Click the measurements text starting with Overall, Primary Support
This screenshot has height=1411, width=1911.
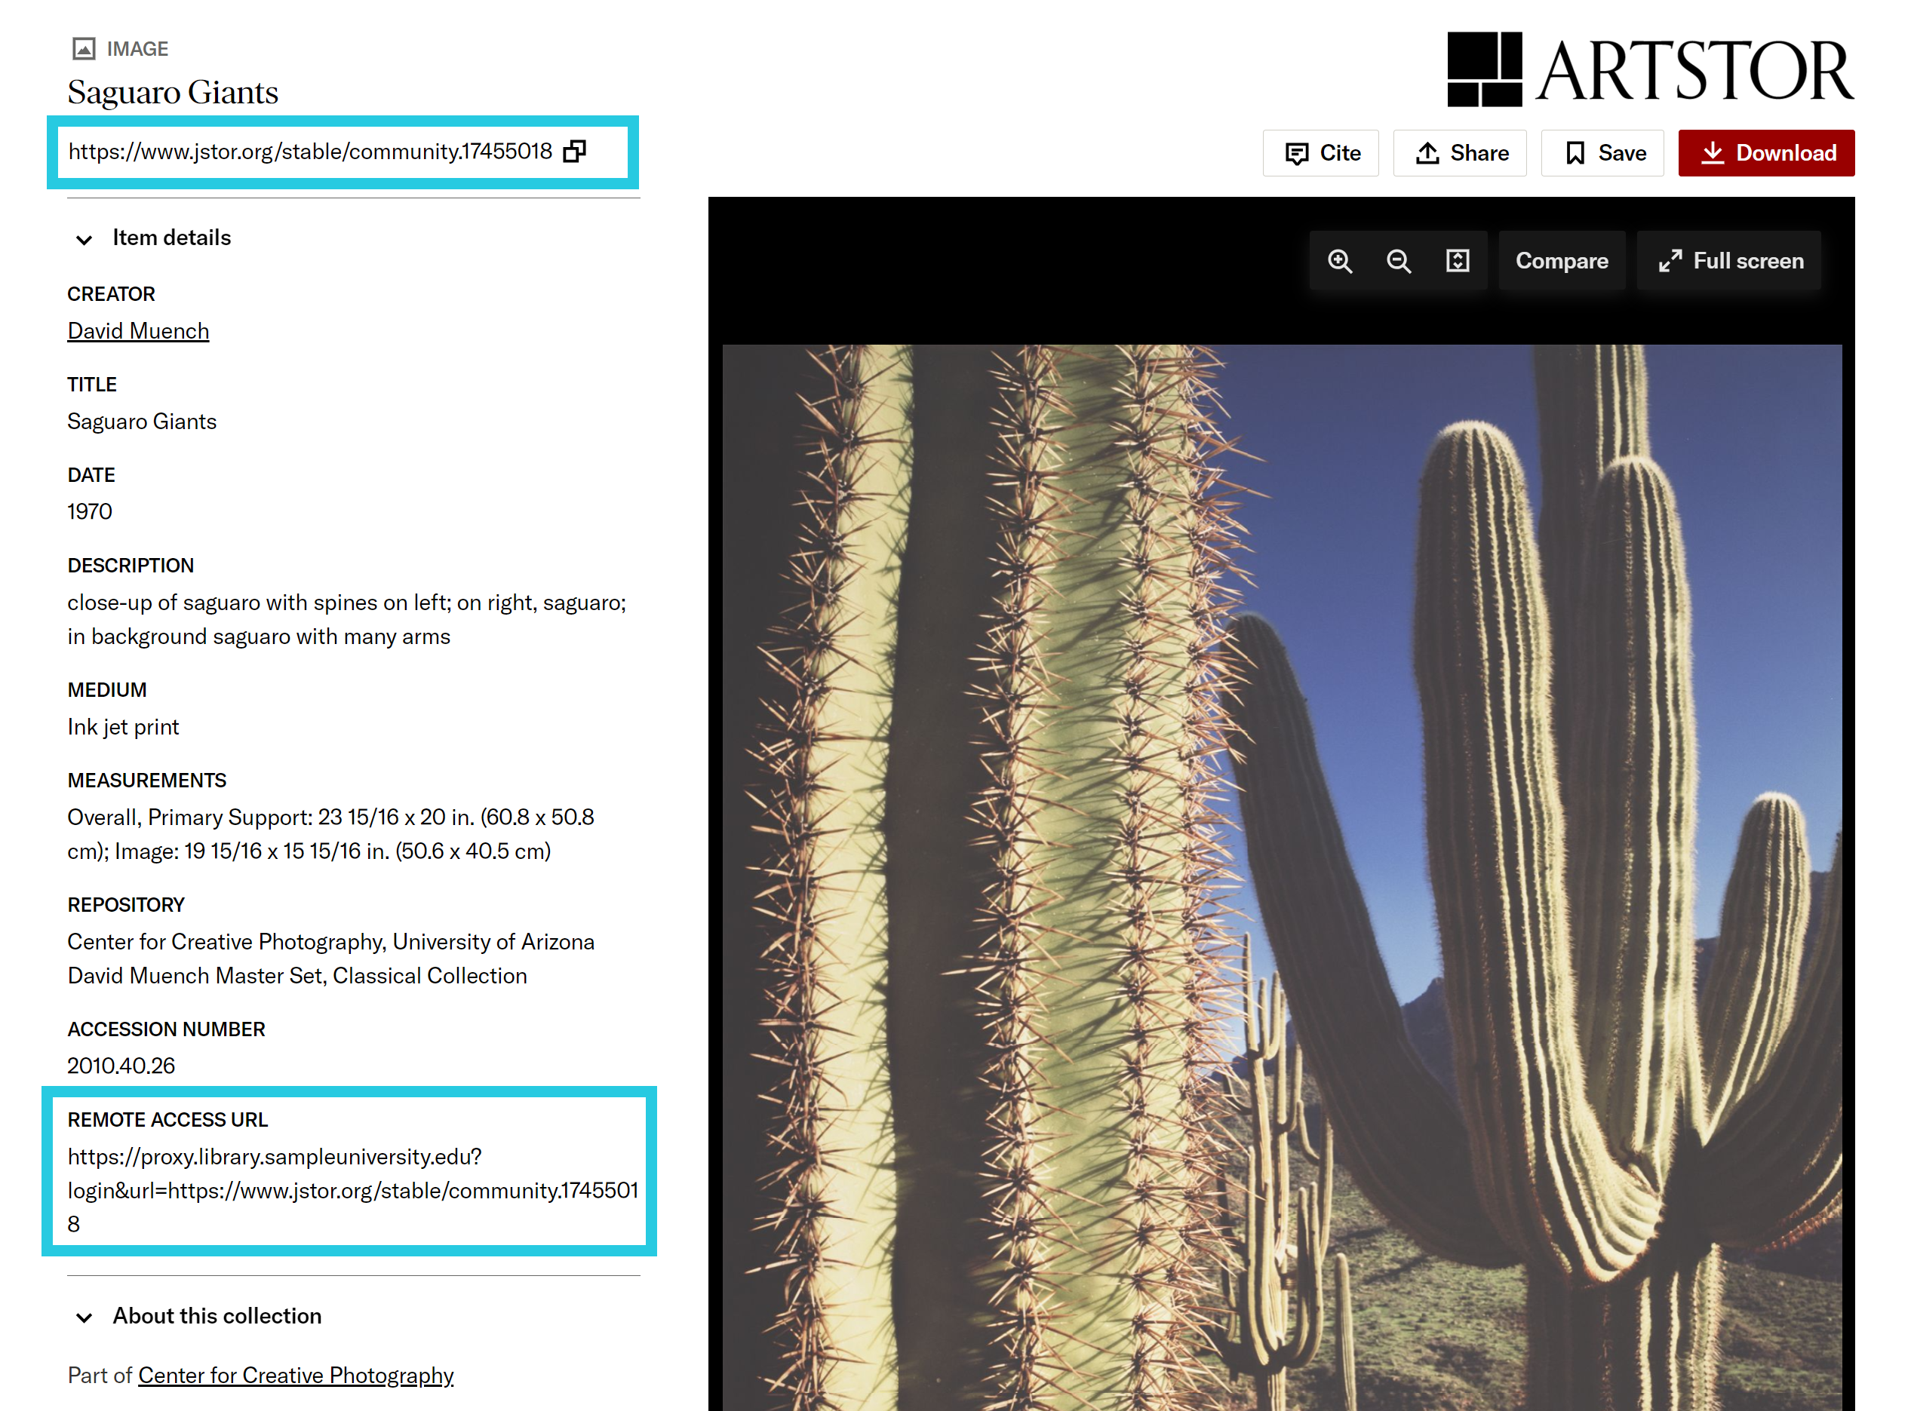pyautogui.click(x=330, y=835)
